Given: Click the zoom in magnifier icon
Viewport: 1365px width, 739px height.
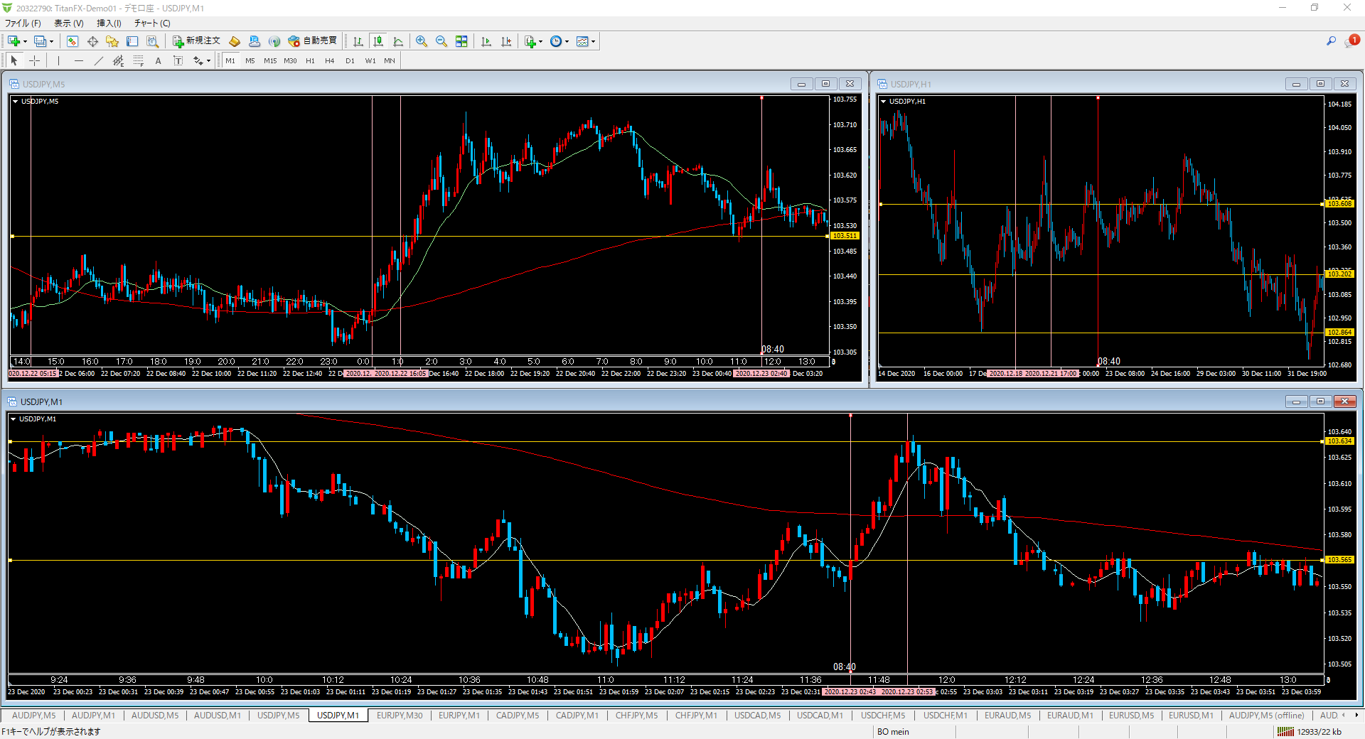Looking at the screenshot, I should 422,41.
